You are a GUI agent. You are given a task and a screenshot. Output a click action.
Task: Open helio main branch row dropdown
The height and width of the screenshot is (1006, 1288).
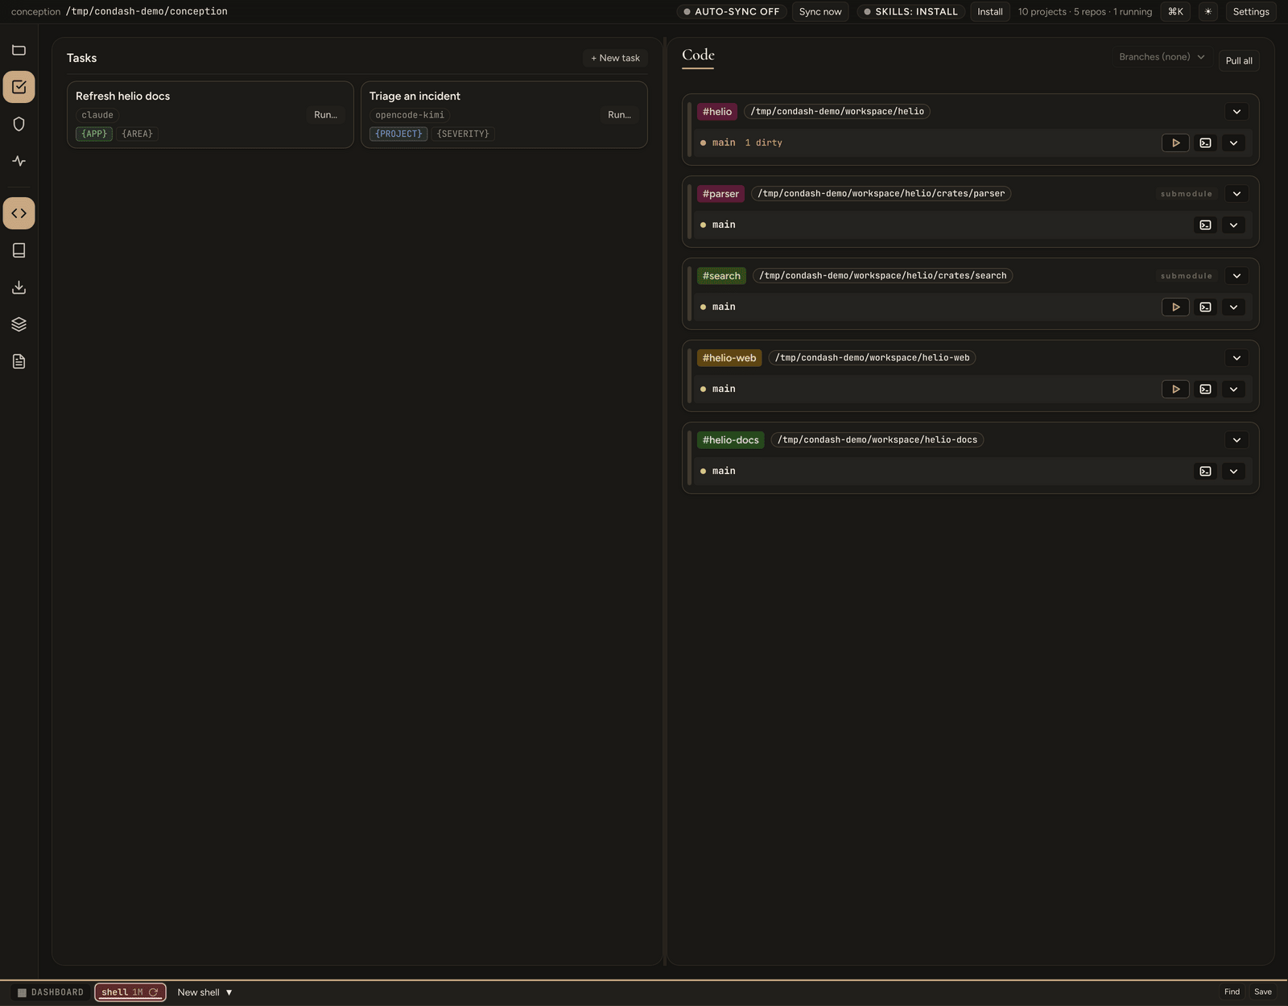click(1233, 142)
